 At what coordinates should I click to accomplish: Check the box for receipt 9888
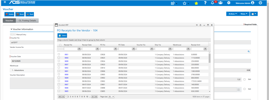[x=59, y=81]
